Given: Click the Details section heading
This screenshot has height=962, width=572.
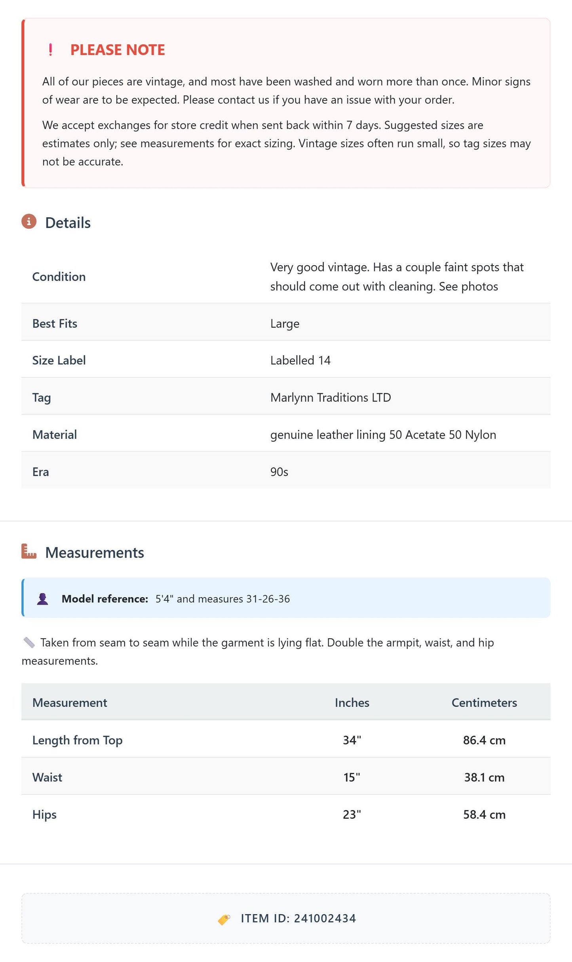Looking at the screenshot, I should 68,223.
